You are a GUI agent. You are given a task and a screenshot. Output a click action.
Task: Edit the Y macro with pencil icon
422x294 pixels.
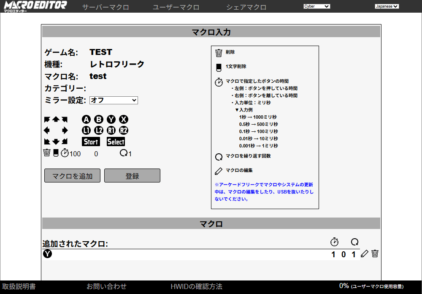(x=365, y=254)
